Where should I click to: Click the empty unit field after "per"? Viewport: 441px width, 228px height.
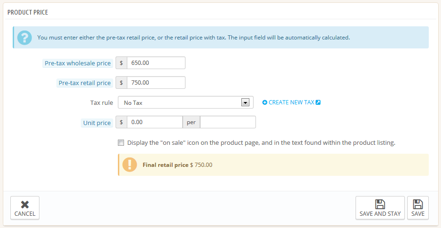[x=228, y=122]
